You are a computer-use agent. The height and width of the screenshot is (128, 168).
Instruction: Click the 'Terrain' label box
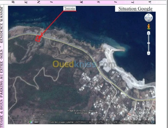point(70,8)
